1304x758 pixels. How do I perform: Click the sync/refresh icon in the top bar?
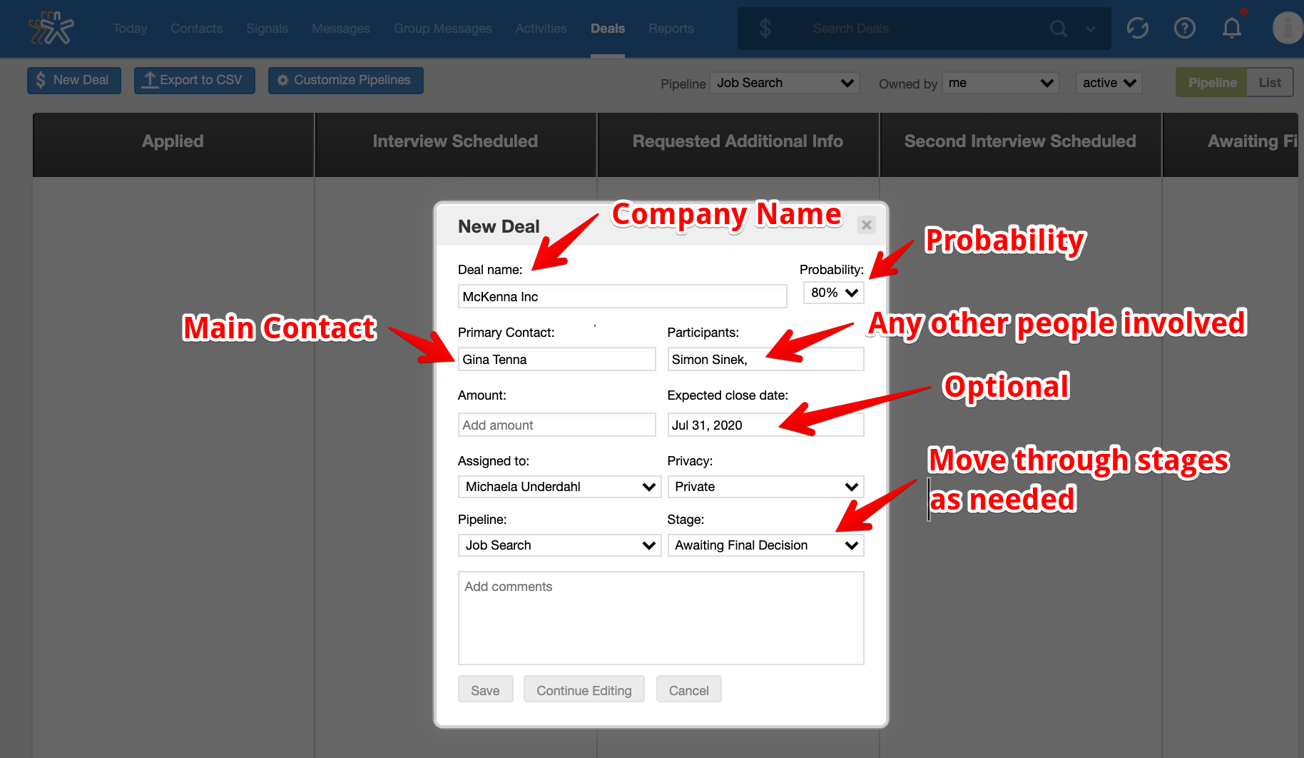click(1138, 28)
